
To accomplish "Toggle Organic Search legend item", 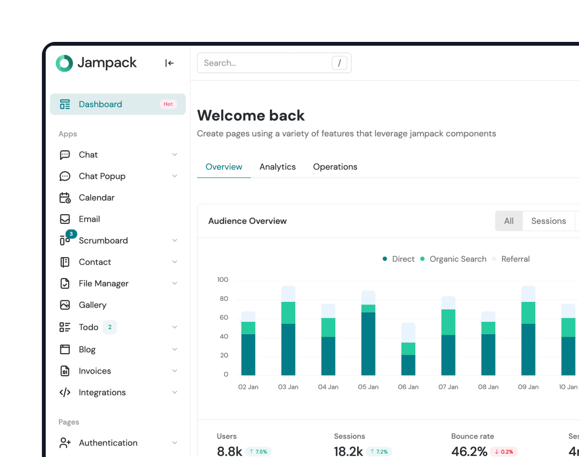I will tap(453, 259).
